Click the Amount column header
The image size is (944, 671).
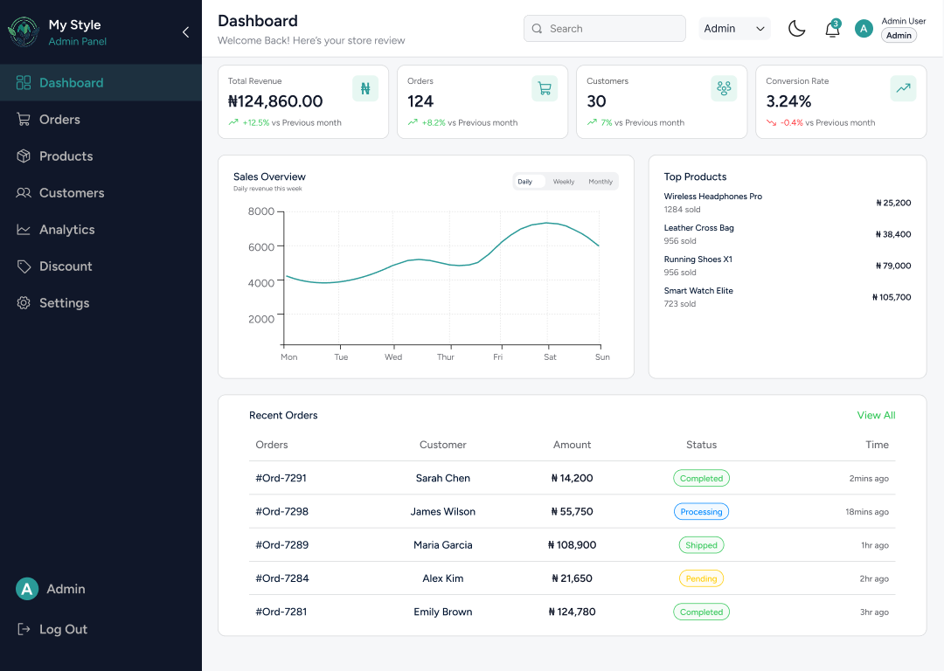572,445
